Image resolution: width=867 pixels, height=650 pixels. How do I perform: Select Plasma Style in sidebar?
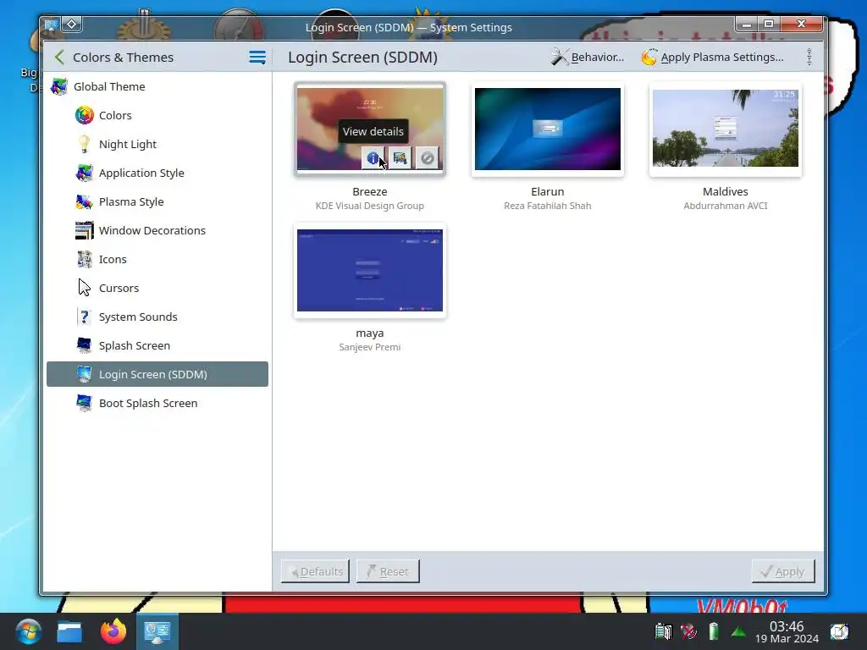(157, 201)
